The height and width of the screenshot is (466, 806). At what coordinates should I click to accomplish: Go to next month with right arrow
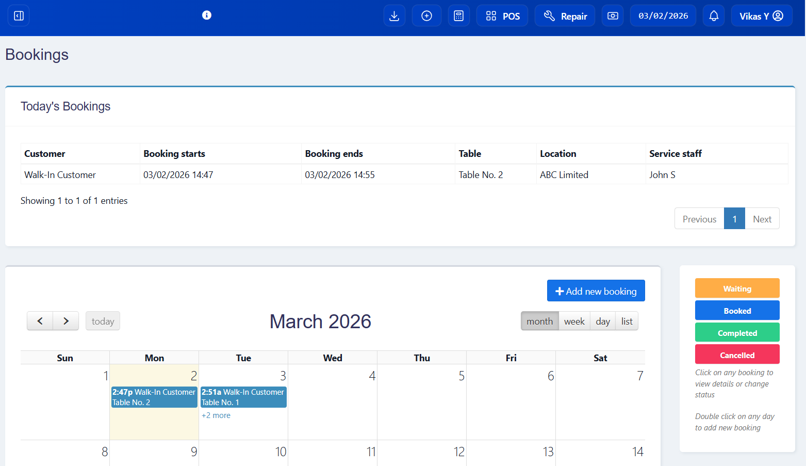(65, 320)
